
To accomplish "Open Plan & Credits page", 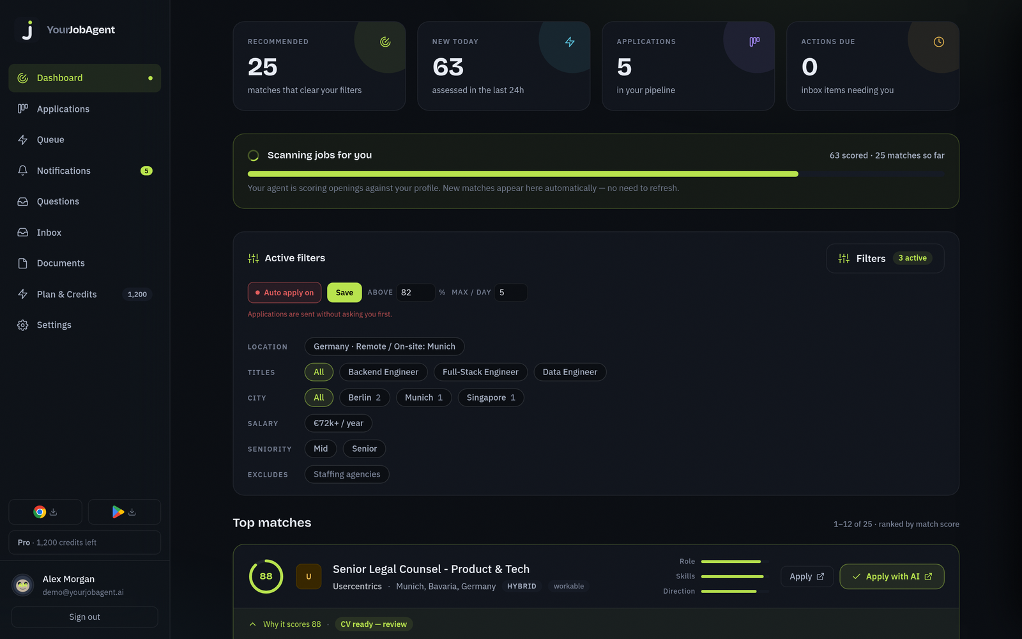I will (85, 294).
